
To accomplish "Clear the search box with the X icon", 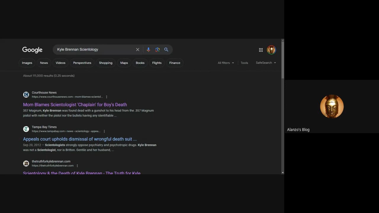I will pyautogui.click(x=138, y=50).
